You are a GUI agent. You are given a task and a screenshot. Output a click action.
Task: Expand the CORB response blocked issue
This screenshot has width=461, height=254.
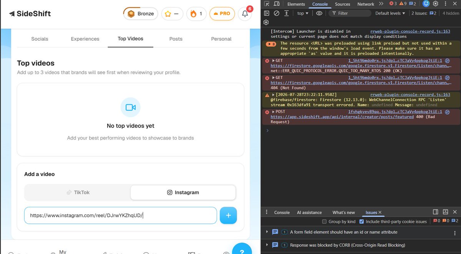[x=267, y=245]
